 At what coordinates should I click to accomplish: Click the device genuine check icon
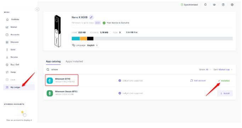tap(104, 23)
